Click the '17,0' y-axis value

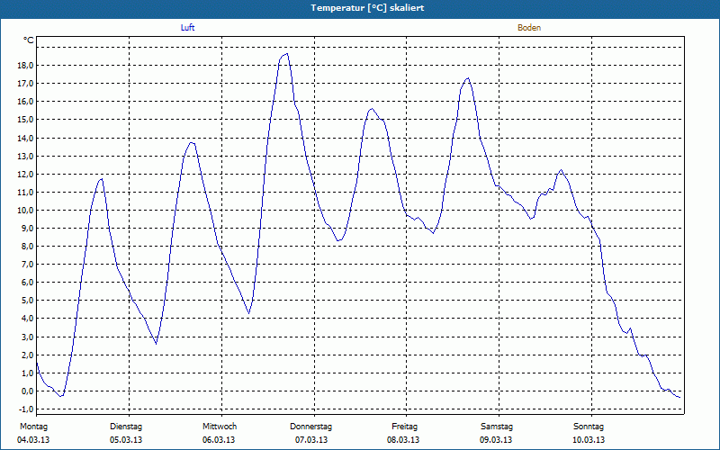(25, 83)
